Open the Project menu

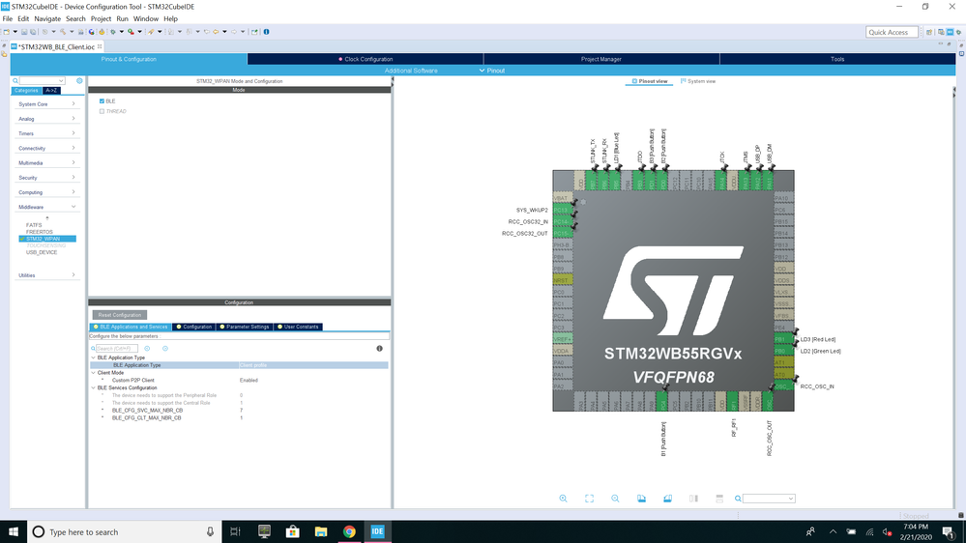point(101,19)
